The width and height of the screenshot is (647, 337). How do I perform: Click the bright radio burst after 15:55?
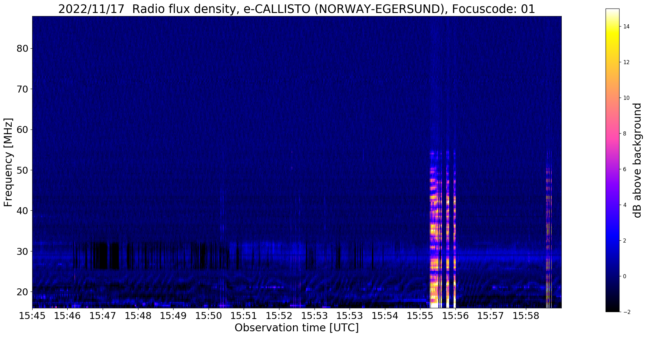click(443, 229)
